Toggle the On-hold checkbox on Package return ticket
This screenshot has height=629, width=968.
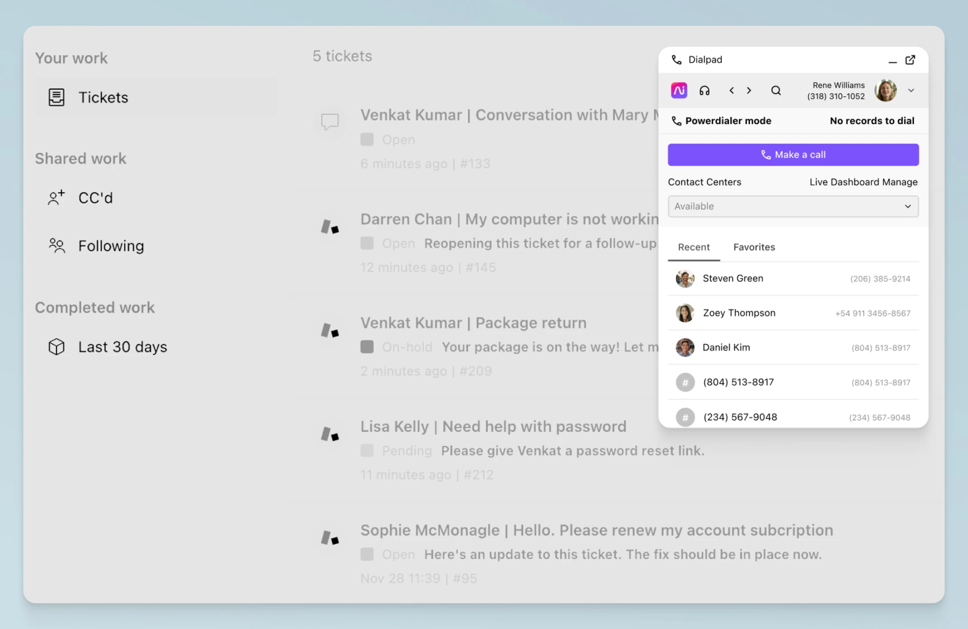(367, 347)
